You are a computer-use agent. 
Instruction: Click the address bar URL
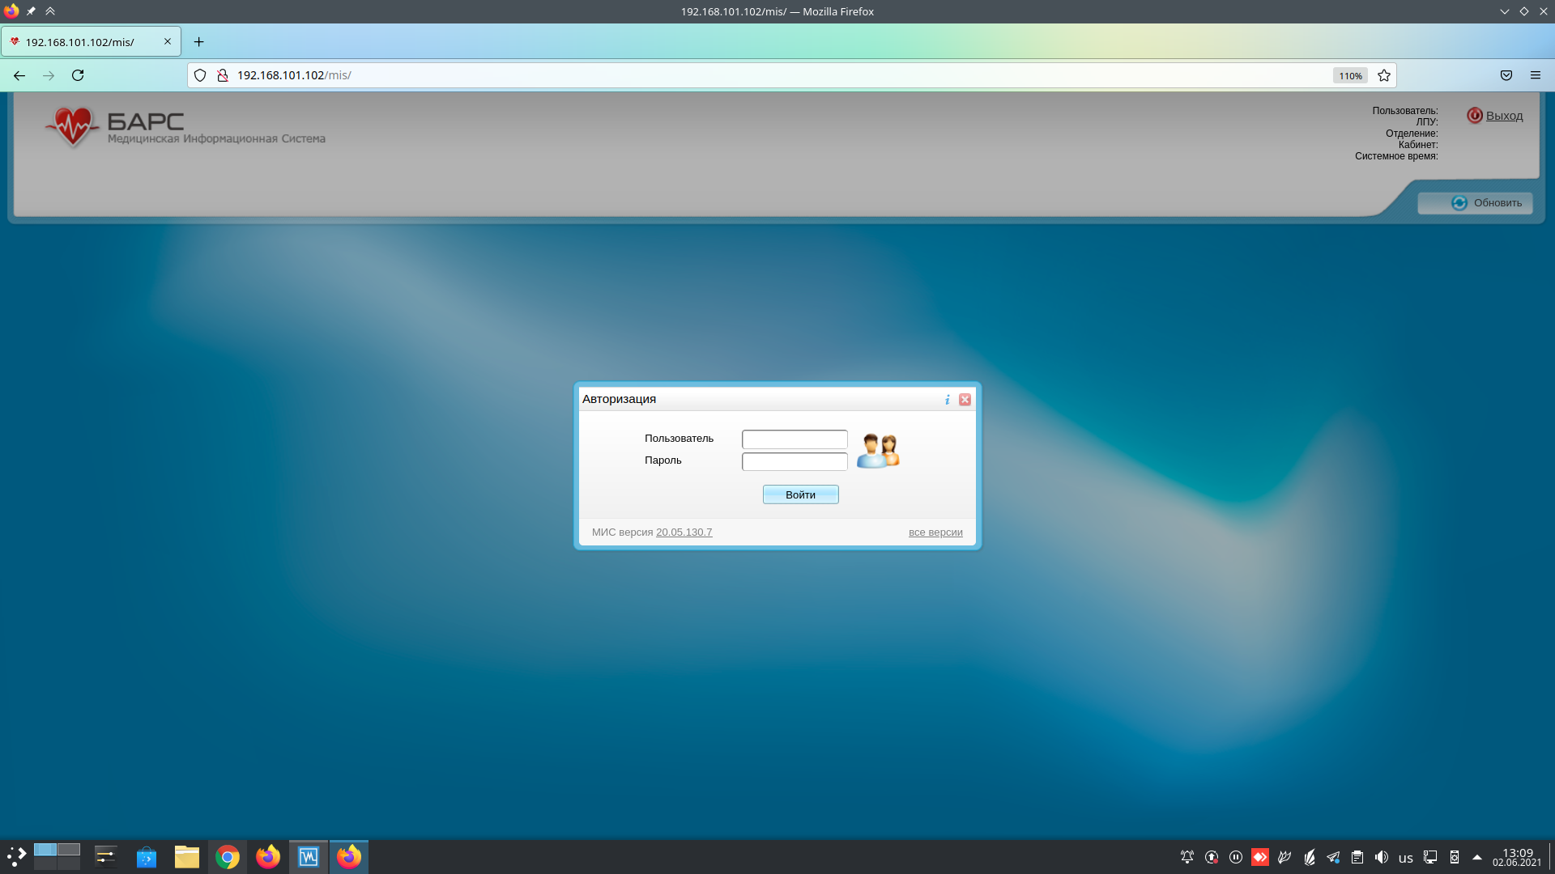294,75
